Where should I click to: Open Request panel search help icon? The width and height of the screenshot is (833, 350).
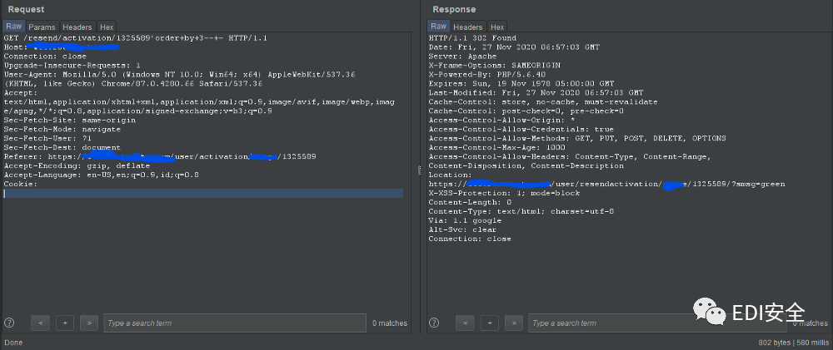coord(9,323)
